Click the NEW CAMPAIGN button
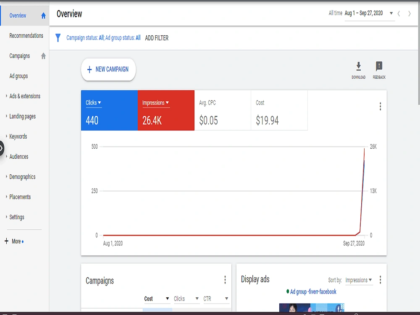Viewport: 420px width, 315px height. point(108,69)
